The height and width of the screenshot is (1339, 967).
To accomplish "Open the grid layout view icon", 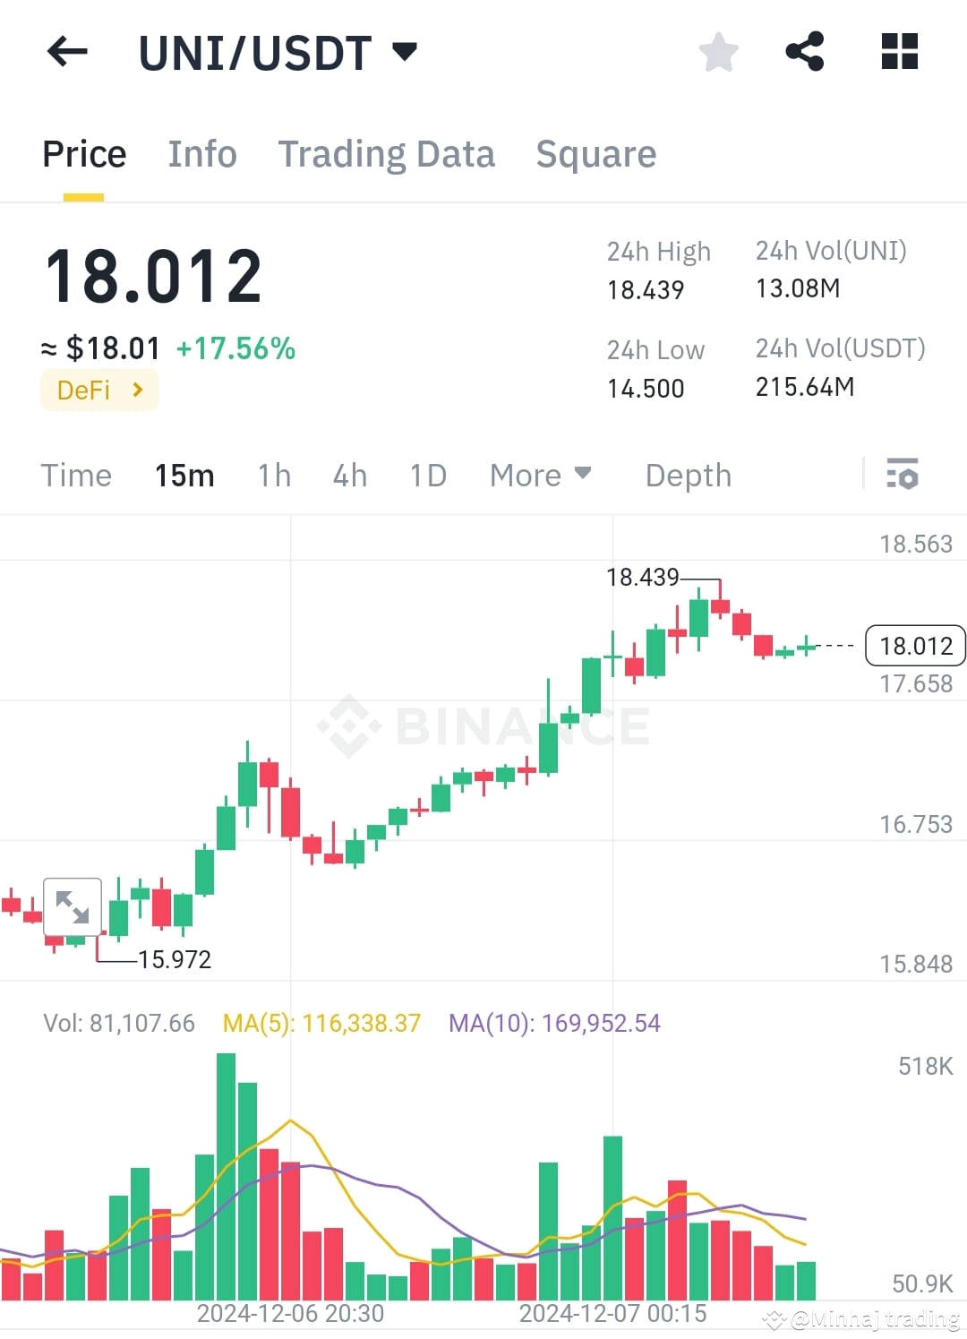I will 898,51.
